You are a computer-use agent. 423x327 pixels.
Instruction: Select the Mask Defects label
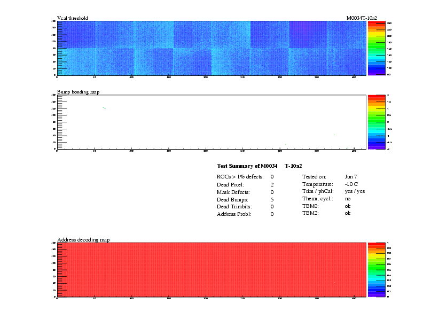pos(233,191)
